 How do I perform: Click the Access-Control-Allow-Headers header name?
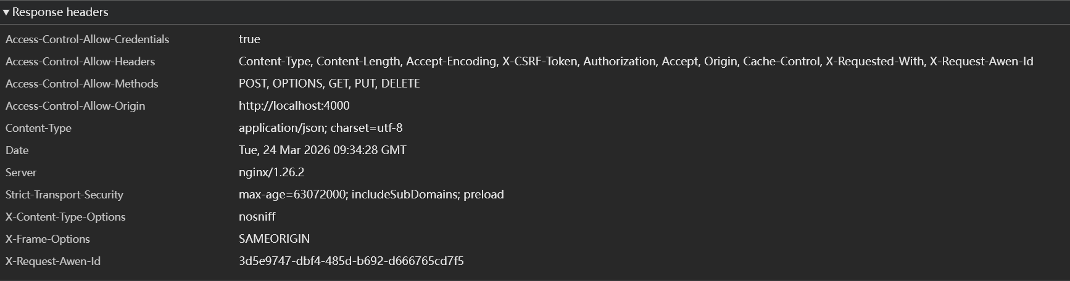80,62
